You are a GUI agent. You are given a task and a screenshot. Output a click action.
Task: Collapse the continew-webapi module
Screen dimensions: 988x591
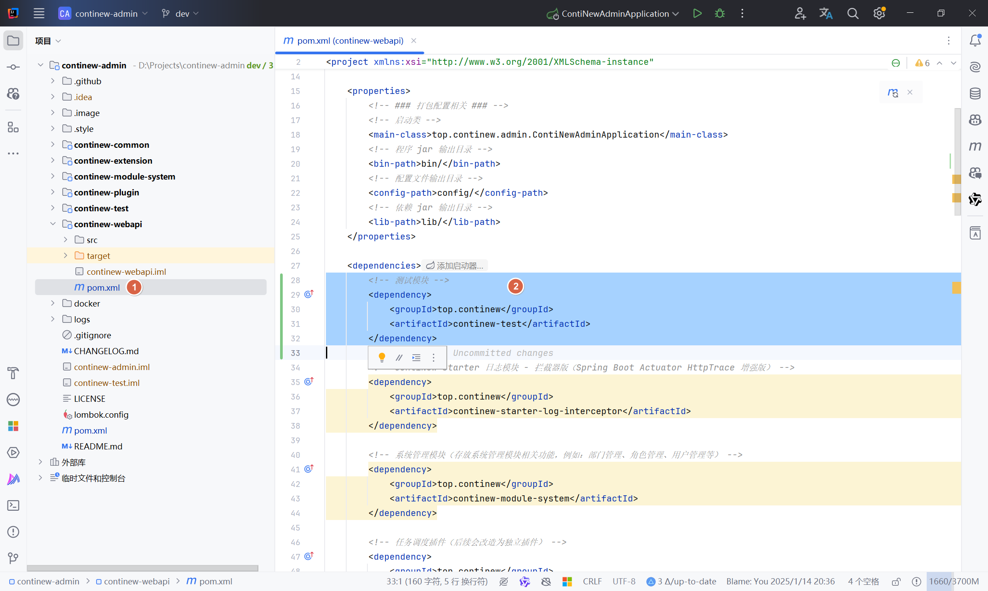click(x=52, y=224)
